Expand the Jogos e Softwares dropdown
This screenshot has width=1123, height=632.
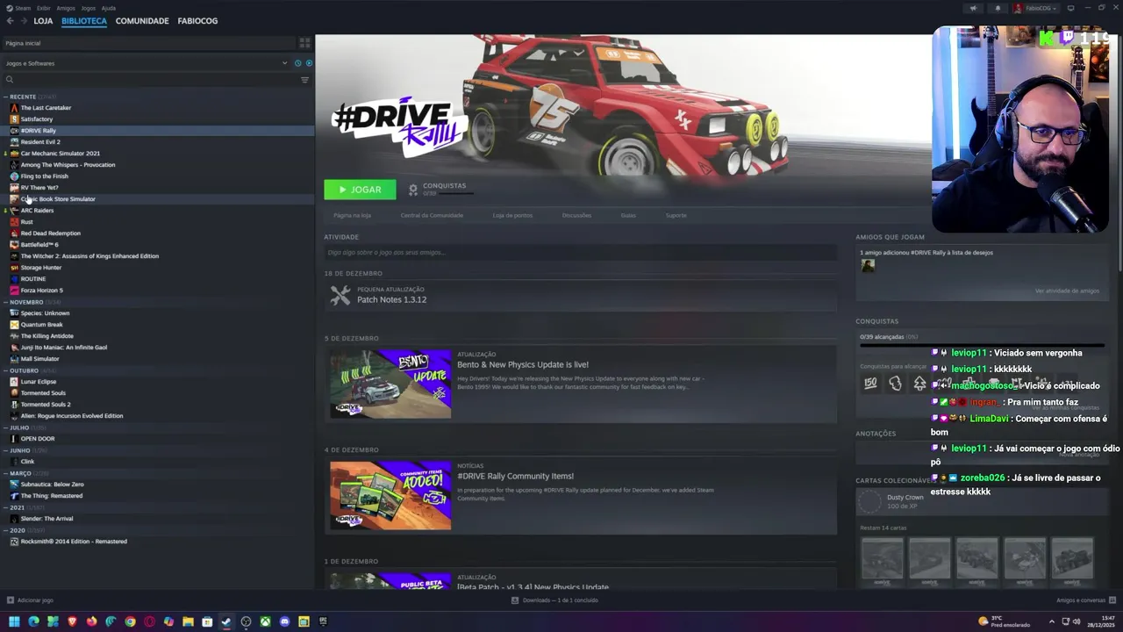284,63
